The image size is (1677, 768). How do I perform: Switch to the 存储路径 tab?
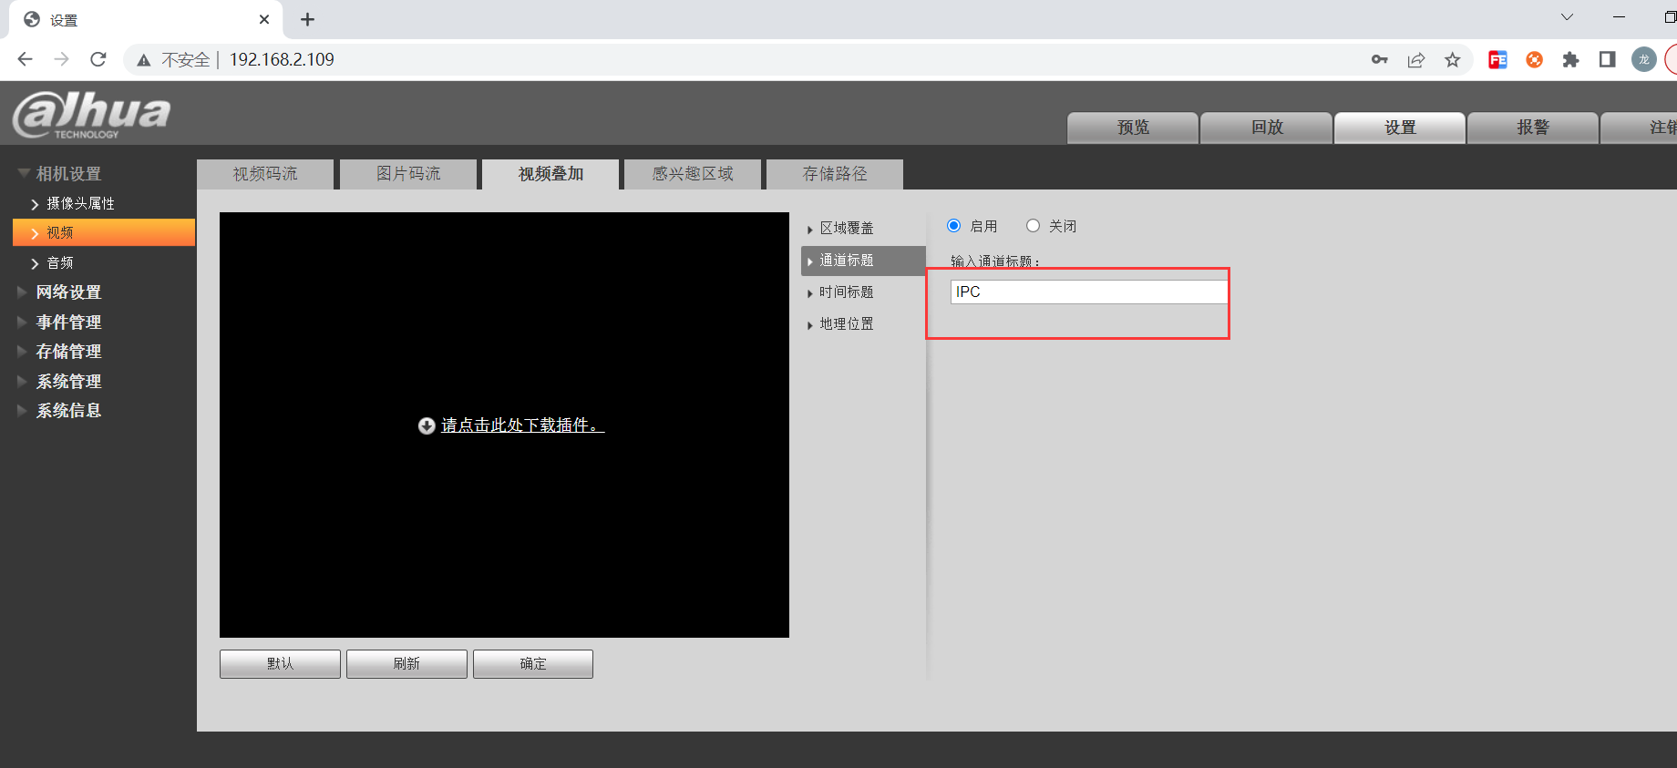[x=835, y=174]
